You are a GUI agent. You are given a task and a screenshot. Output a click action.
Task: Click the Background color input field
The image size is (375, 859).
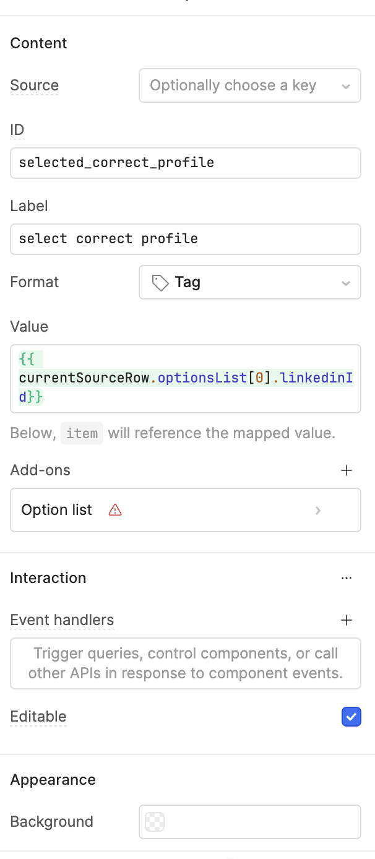click(x=250, y=822)
